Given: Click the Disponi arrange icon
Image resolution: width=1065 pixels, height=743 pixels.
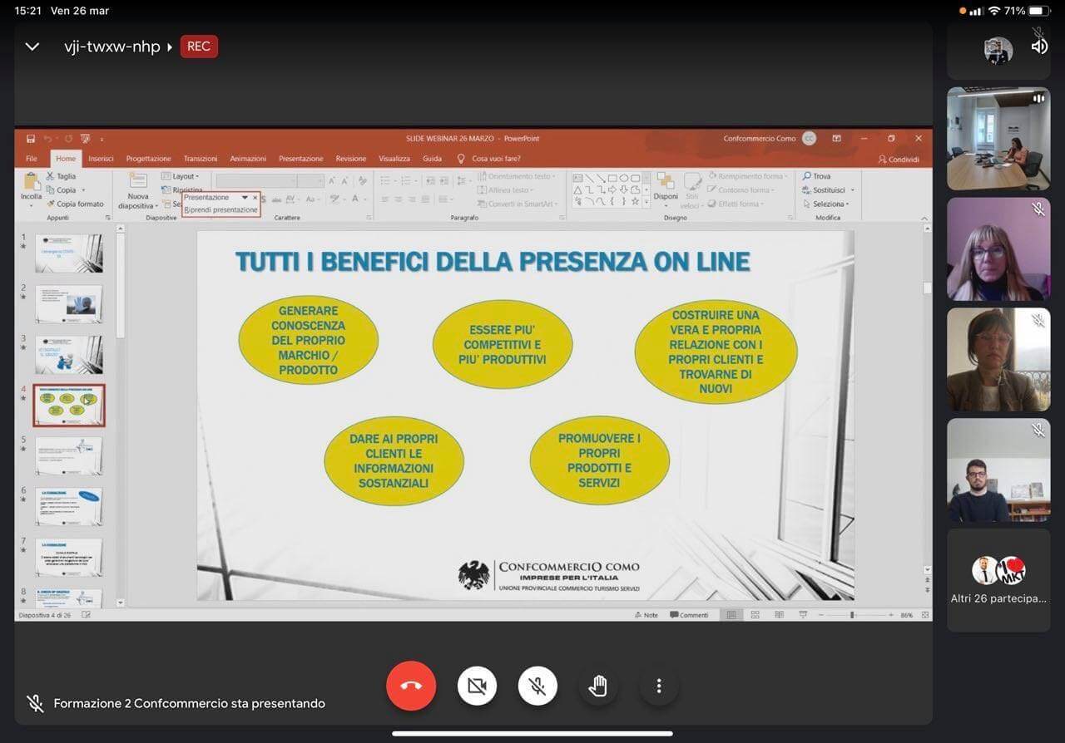Looking at the screenshot, I should pyautogui.click(x=666, y=183).
